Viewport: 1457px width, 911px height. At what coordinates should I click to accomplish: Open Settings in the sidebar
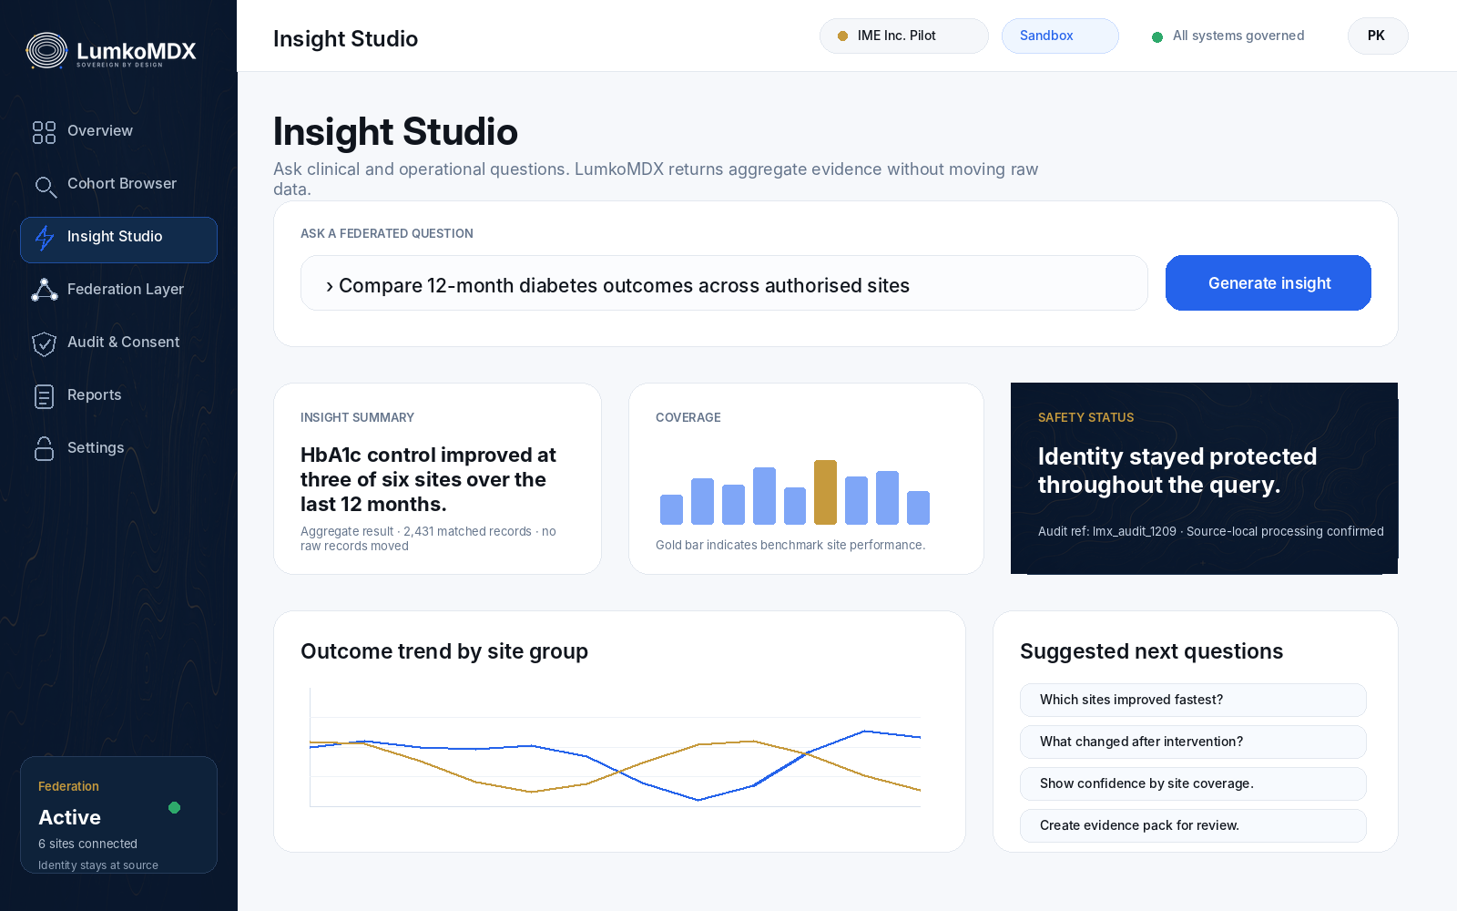tap(118, 448)
